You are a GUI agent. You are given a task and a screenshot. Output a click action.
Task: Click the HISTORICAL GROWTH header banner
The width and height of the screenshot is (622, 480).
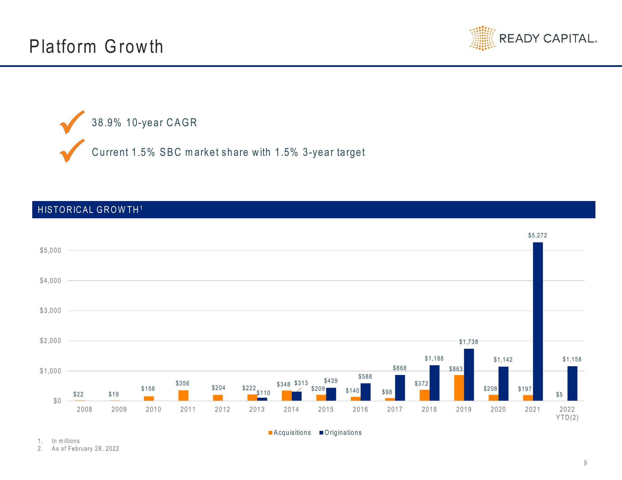tap(314, 210)
